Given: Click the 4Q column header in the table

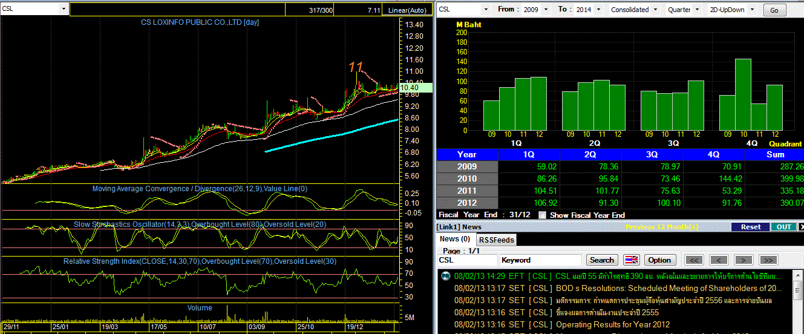Looking at the screenshot, I should [x=714, y=154].
